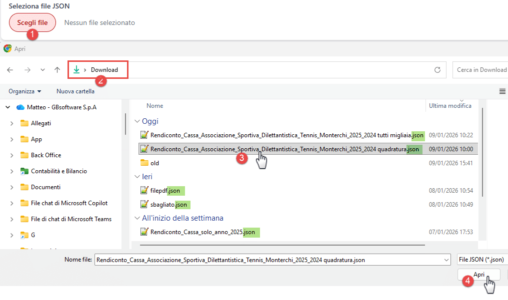Click the Apri button
The height and width of the screenshot is (300, 508).
point(479,275)
